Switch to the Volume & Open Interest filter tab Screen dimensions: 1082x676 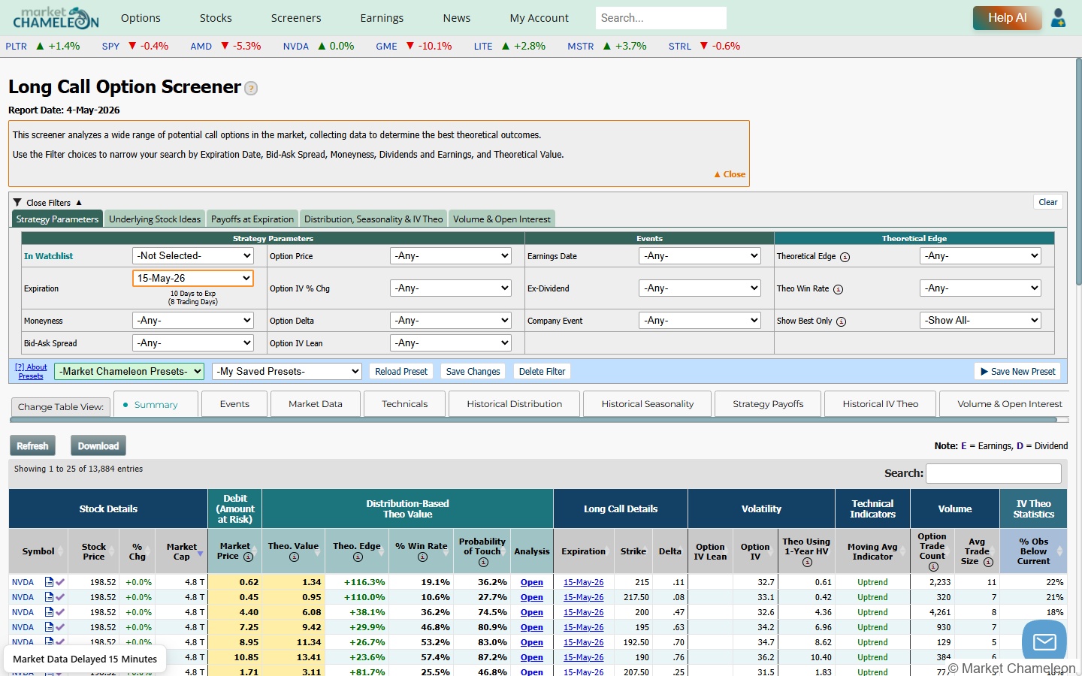(x=502, y=219)
